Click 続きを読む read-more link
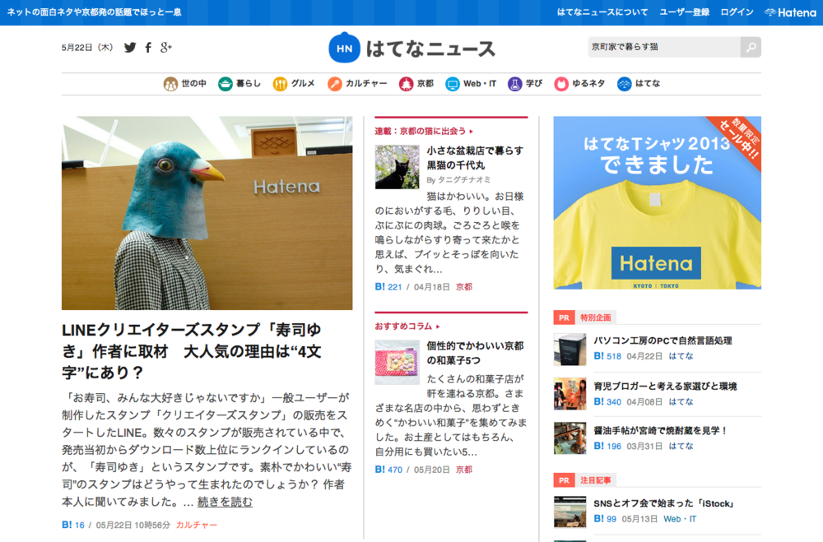This screenshot has width=823, height=542. (225, 503)
